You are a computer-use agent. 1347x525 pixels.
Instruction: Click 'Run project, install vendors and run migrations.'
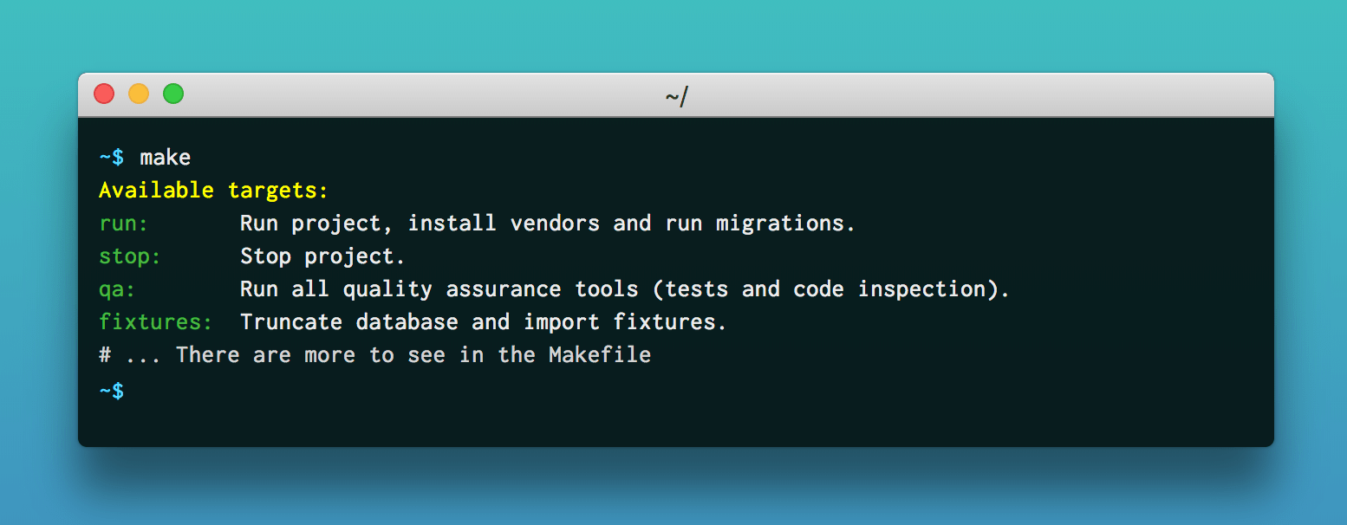(548, 224)
